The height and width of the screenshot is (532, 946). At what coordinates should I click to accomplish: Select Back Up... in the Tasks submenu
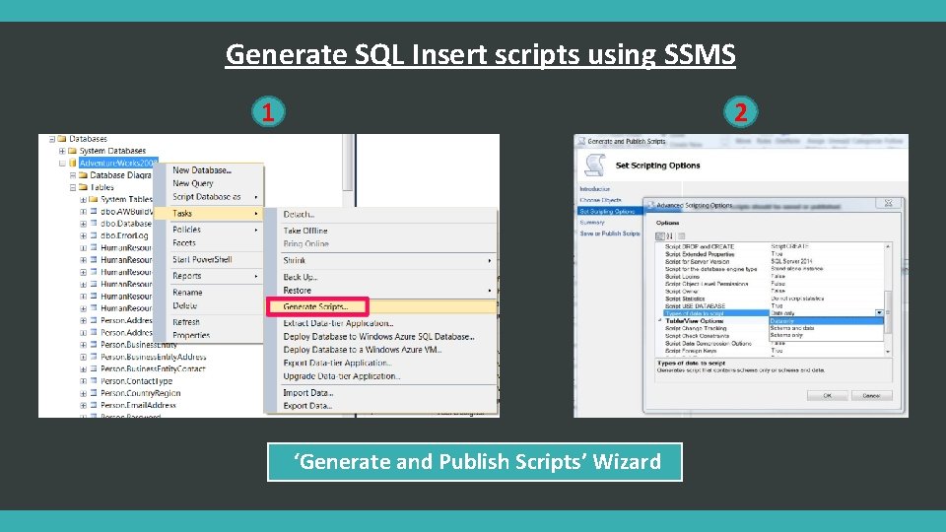tap(301, 277)
